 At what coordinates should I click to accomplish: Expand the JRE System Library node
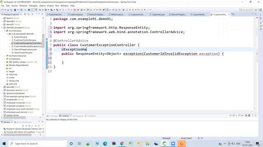(5, 62)
